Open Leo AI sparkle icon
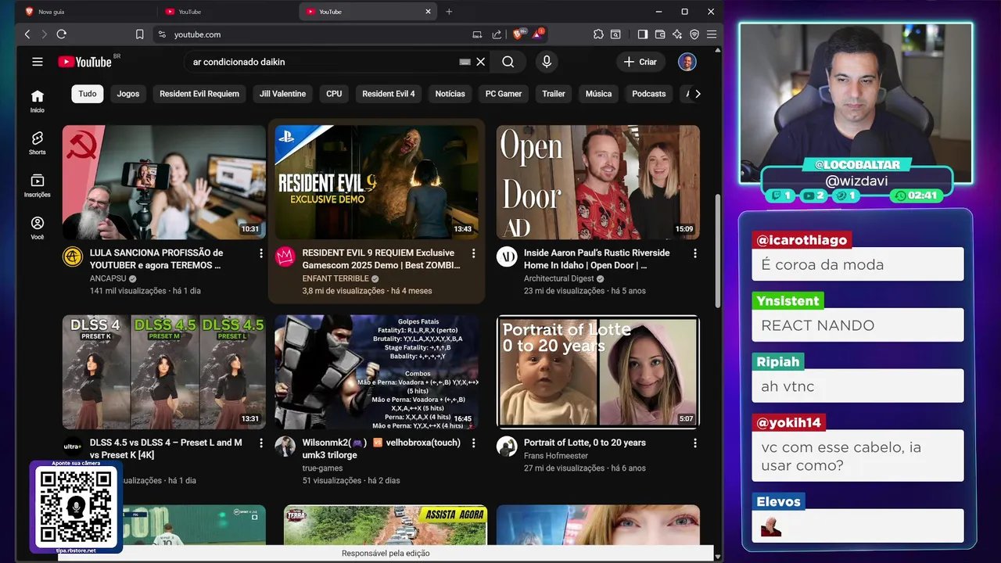The width and height of the screenshot is (1001, 563). tap(677, 34)
